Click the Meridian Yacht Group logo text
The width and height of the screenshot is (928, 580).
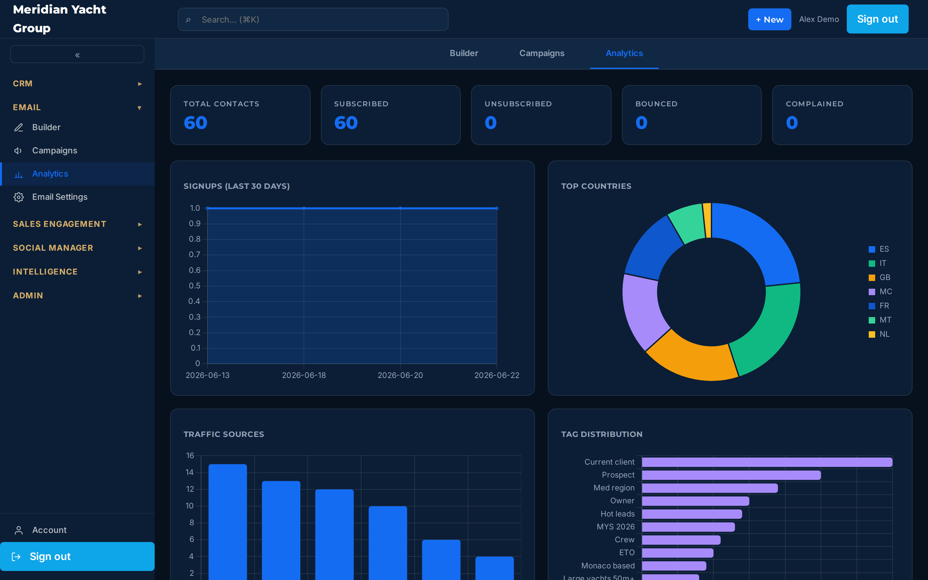click(x=59, y=19)
